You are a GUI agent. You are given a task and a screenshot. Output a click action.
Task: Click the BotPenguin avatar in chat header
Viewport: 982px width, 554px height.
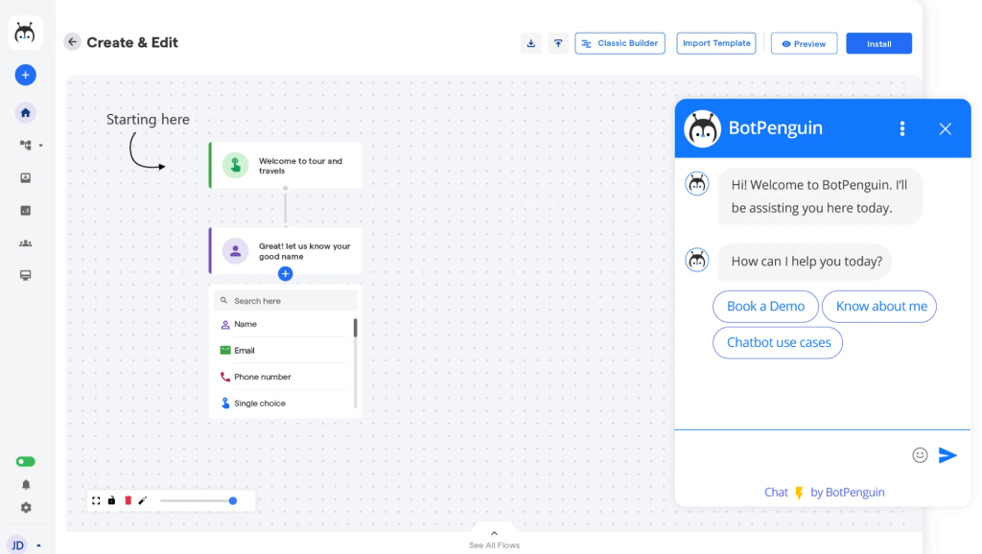click(702, 129)
